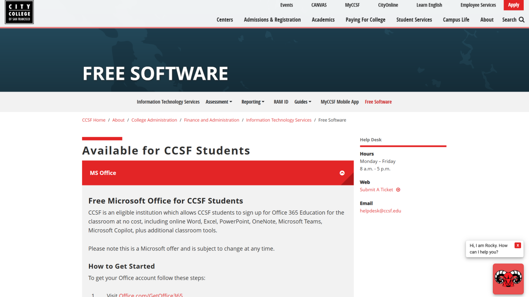Open the Campus Life menu

click(456, 20)
